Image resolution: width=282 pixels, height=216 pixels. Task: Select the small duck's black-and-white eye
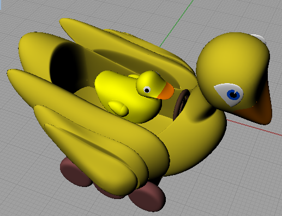coord(147,90)
